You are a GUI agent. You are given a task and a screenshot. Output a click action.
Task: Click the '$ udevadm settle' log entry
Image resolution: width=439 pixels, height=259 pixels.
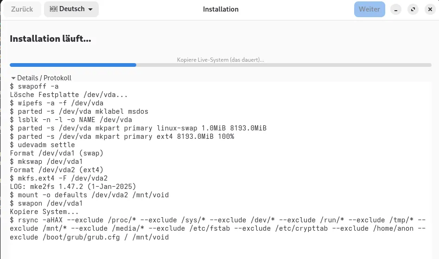(42, 145)
